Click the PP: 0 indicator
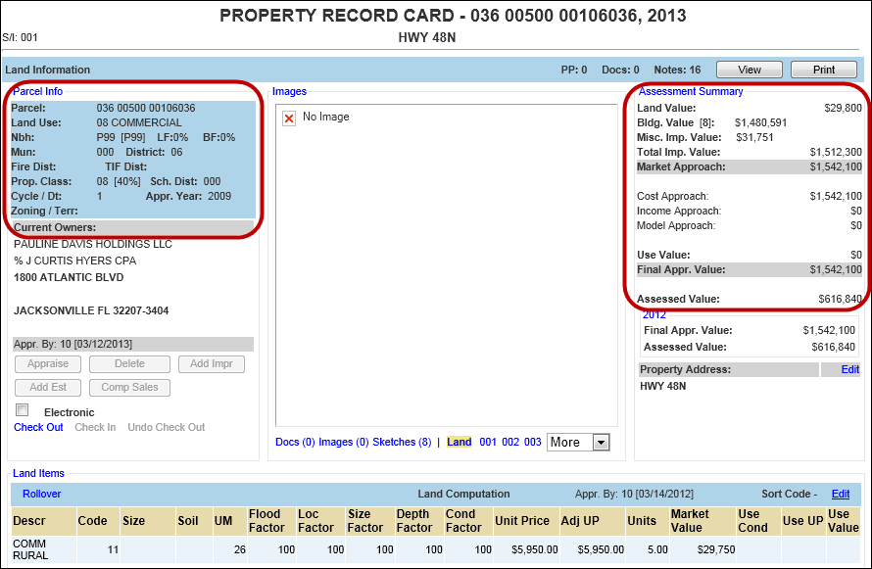Image resolution: width=872 pixels, height=569 pixels. click(x=574, y=70)
